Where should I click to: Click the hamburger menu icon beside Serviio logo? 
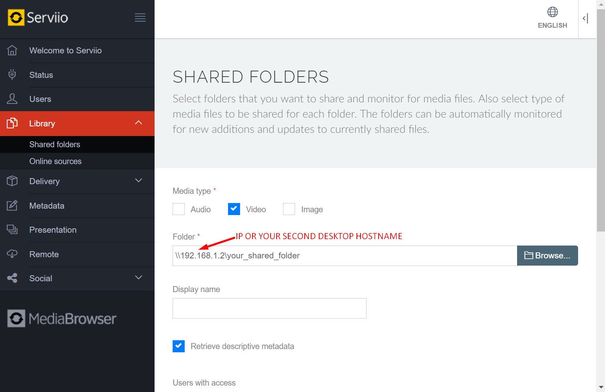[140, 18]
